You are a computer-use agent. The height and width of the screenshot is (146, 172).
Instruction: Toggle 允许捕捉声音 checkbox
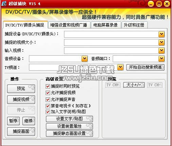pyautogui.click(x=48, y=99)
